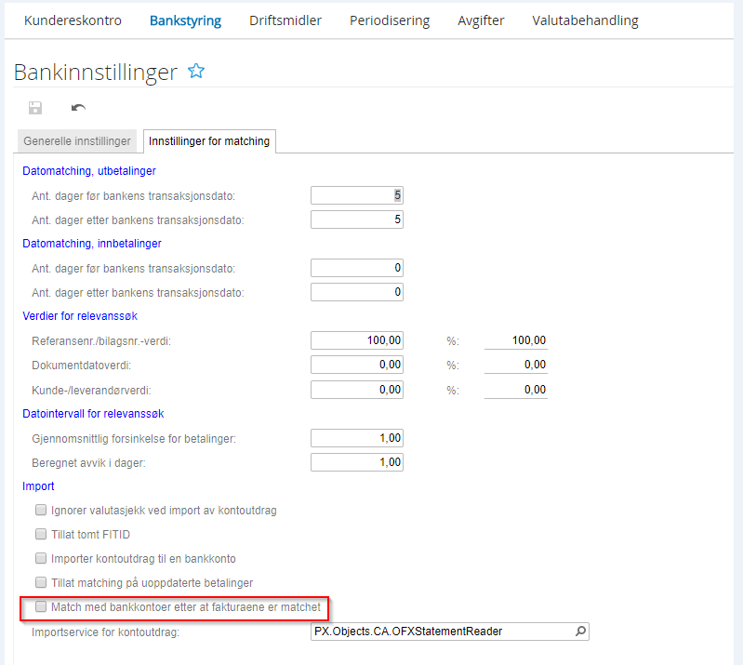
Task: Edit innbetalinger days after transaction date field
Action: coord(357,292)
